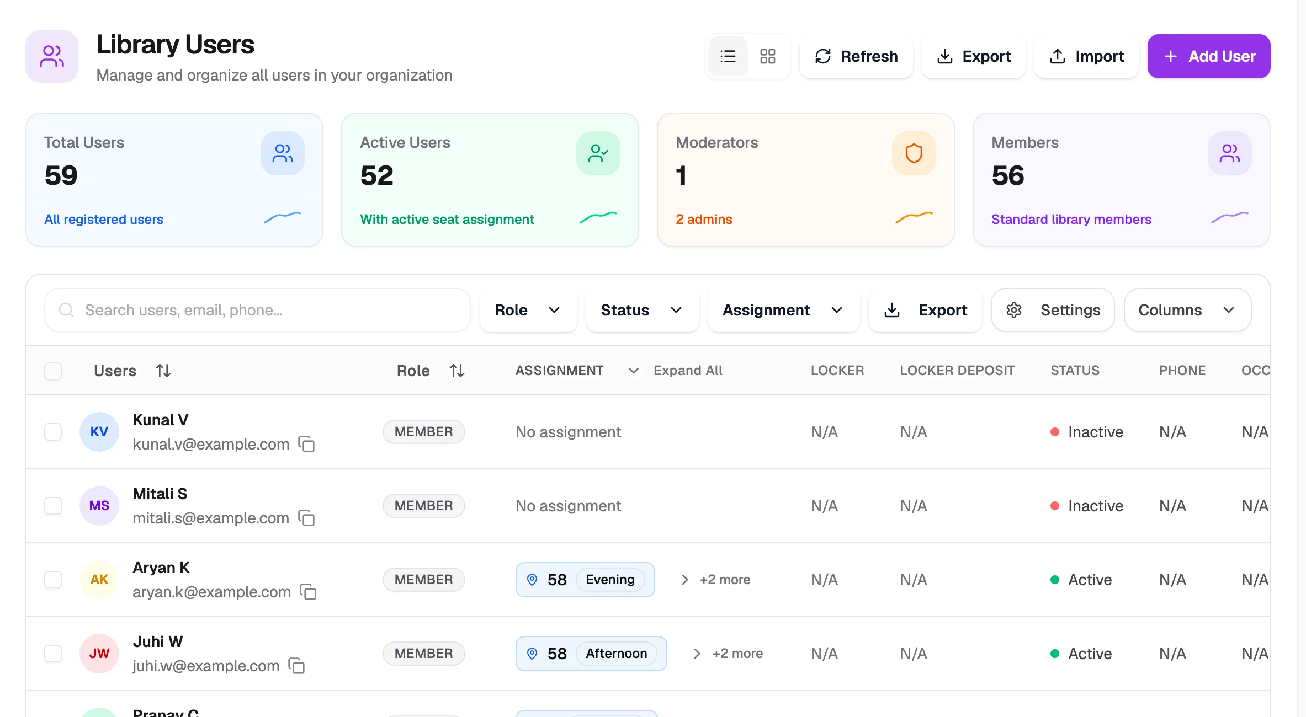This screenshot has width=1306, height=717.
Task: Open the Columns dropdown
Action: tap(1187, 310)
